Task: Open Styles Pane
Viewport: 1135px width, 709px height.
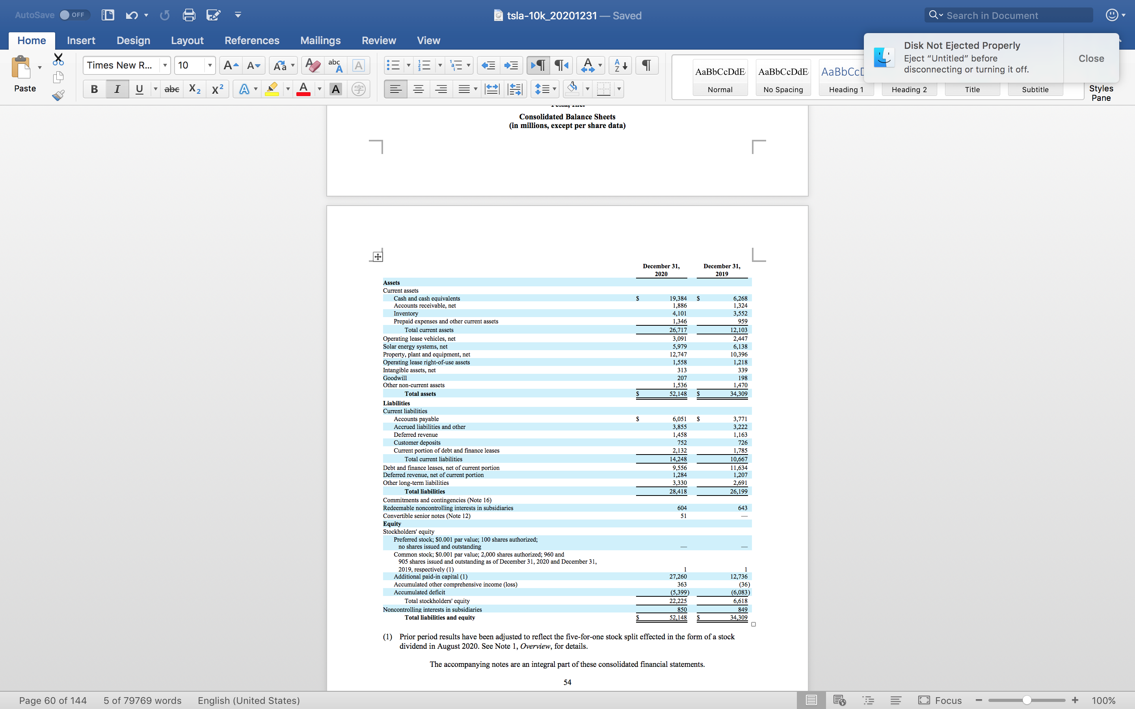Action: (1101, 93)
